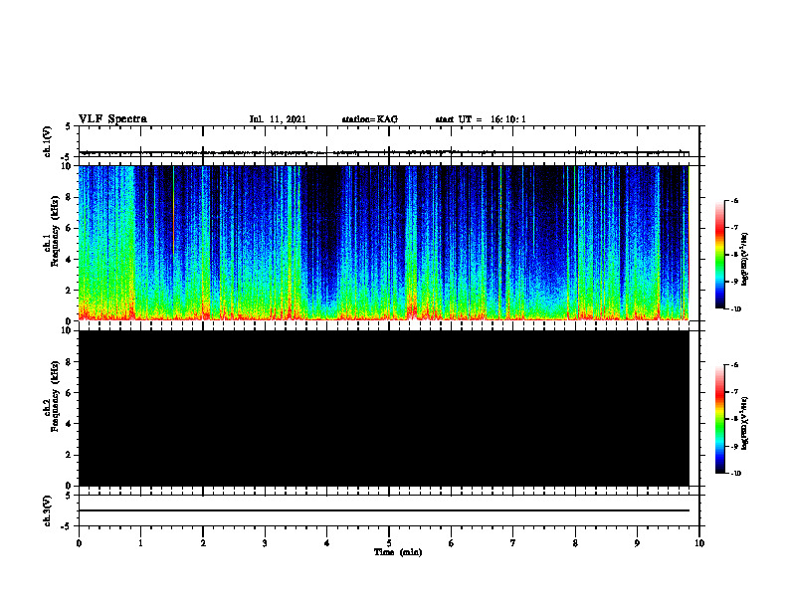The width and height of the screenshot is (788, 609).
Task: Click the ch.1 spectrogram colorbar
Action: (720, 255)
